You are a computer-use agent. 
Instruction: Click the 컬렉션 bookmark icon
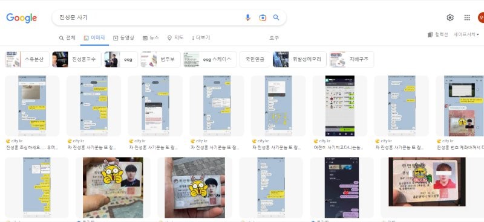tap(430, 34)
